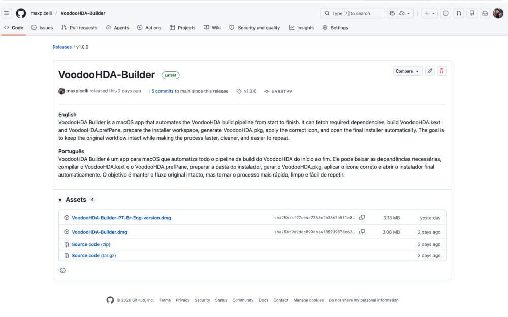
Task: Open the issues icon in header
Action: tap(446, 13)
